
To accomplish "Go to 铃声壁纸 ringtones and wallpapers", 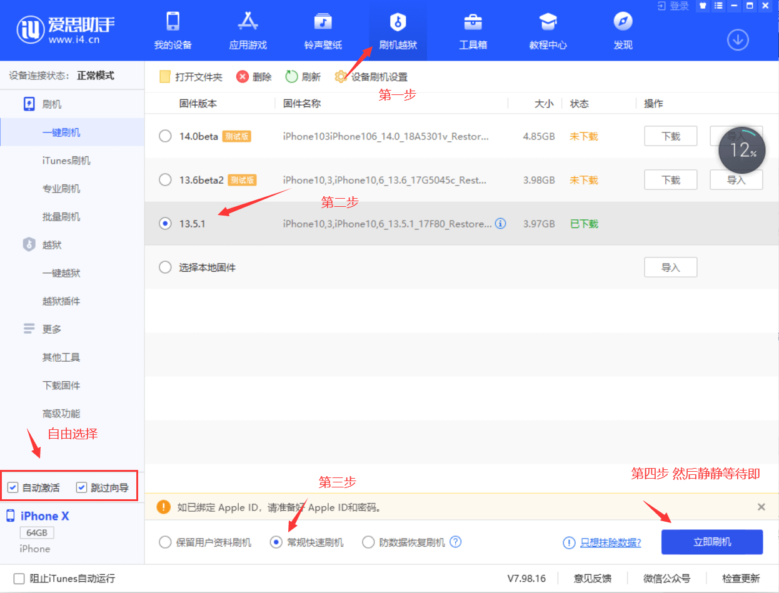I will tap(323, 31).
